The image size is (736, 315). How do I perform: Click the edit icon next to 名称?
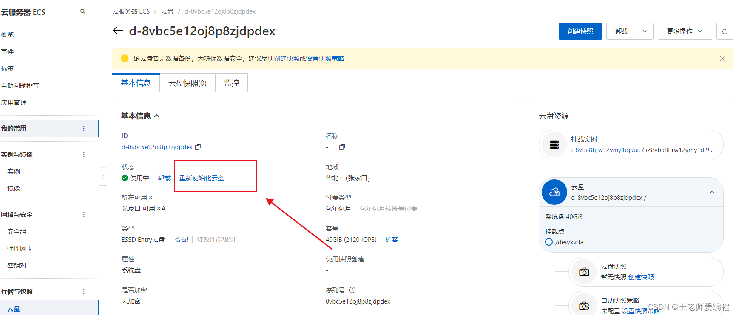(342, 147)
